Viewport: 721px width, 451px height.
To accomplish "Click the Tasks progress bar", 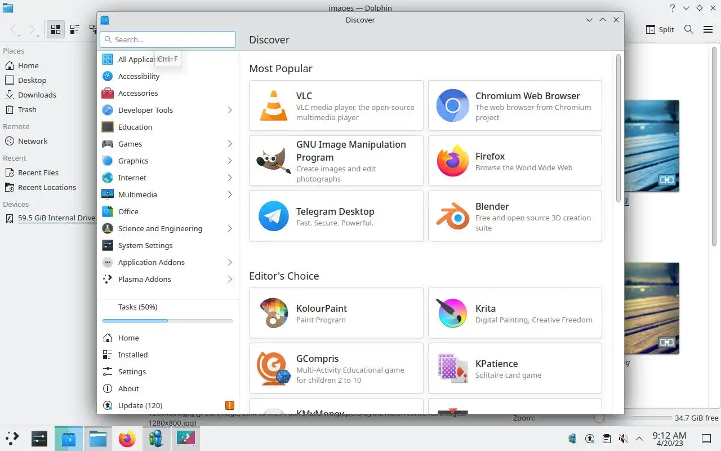I will (168, 321).
